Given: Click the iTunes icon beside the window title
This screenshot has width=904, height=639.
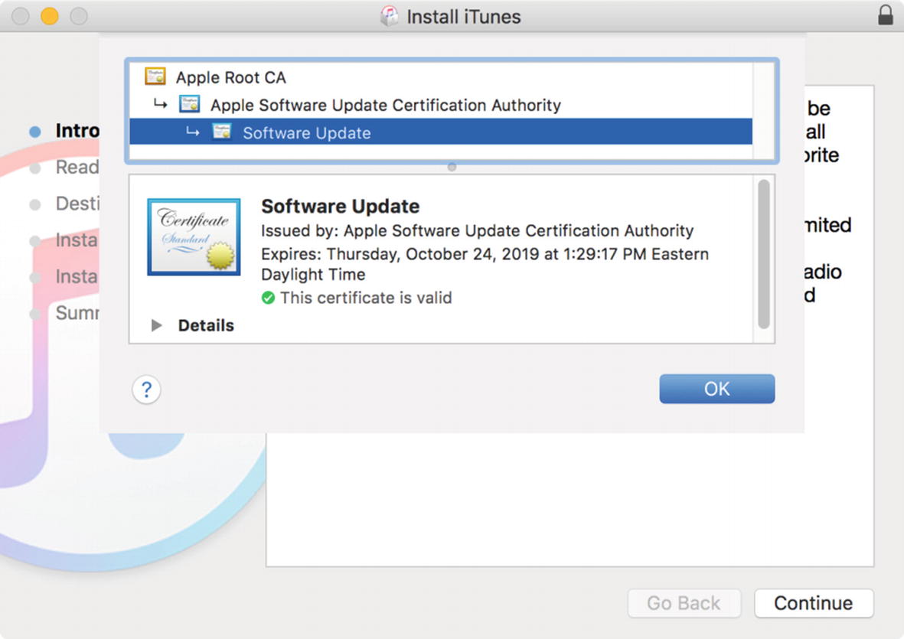Looking at the screenshot, I should pyautogui.click(x=390, y=16).
